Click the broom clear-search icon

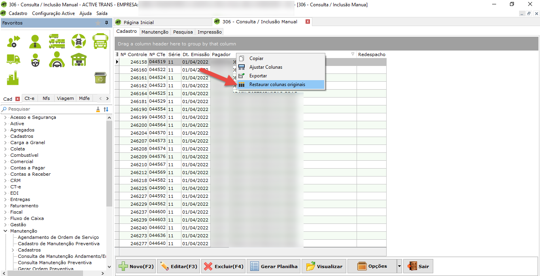click(98, 109)
